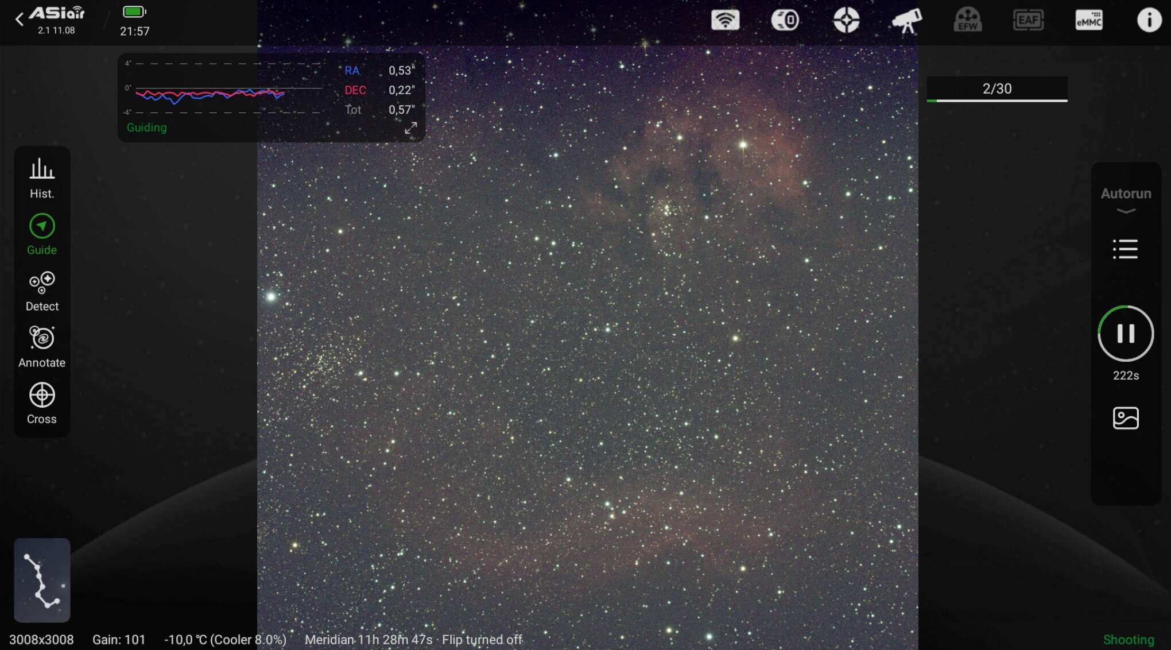The width and height of the screenshot is (1171, 650).
Task: Open EAF focuser settings
Action: [x=1028, y=21]
